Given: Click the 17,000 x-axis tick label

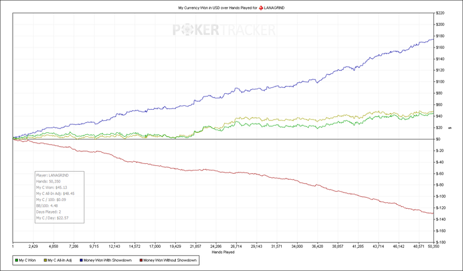Looking at the screenshot, I should (x=155, y=246).
